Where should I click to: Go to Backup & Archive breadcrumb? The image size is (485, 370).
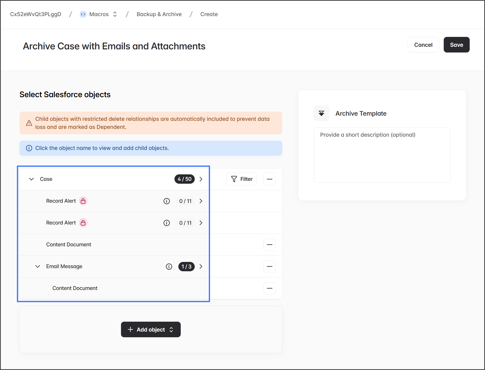(159, 14)
